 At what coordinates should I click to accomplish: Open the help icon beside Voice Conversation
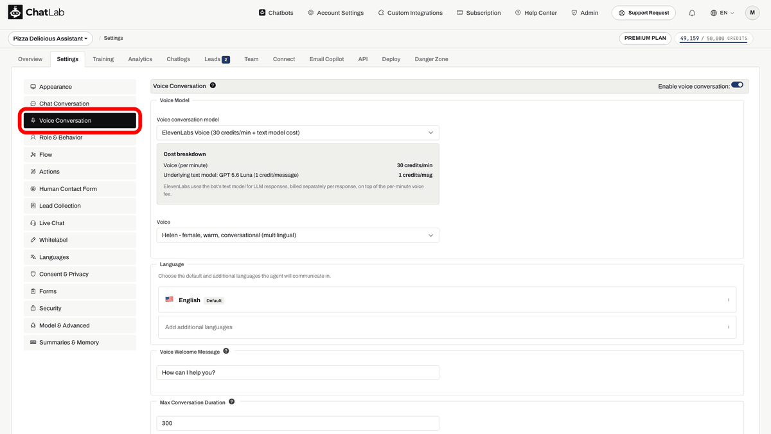tap(213, 86)
